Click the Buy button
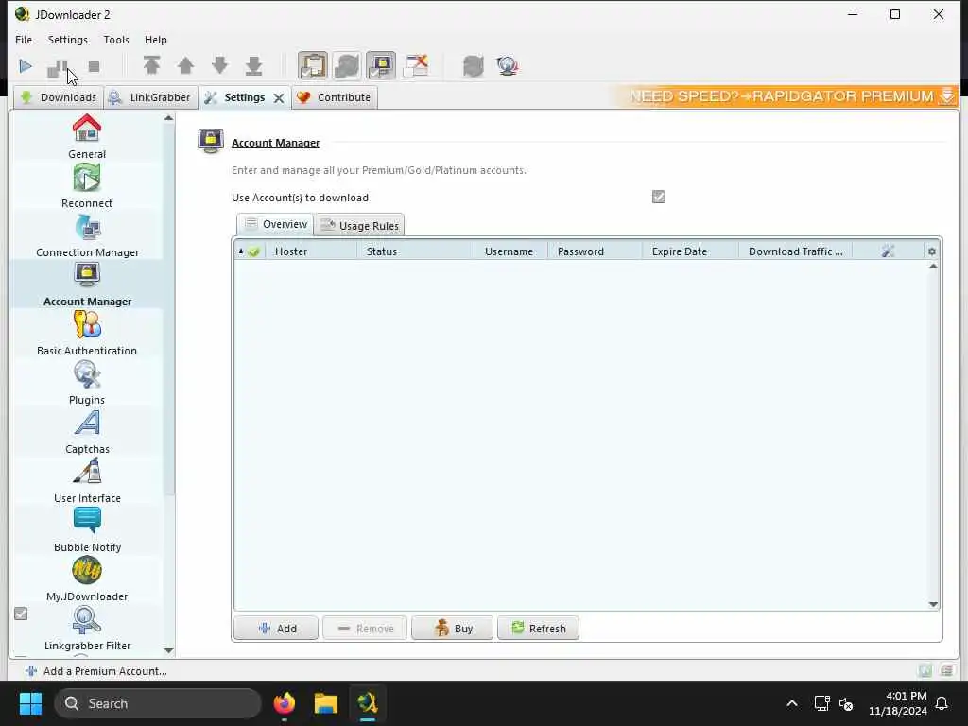 (453, 629)
